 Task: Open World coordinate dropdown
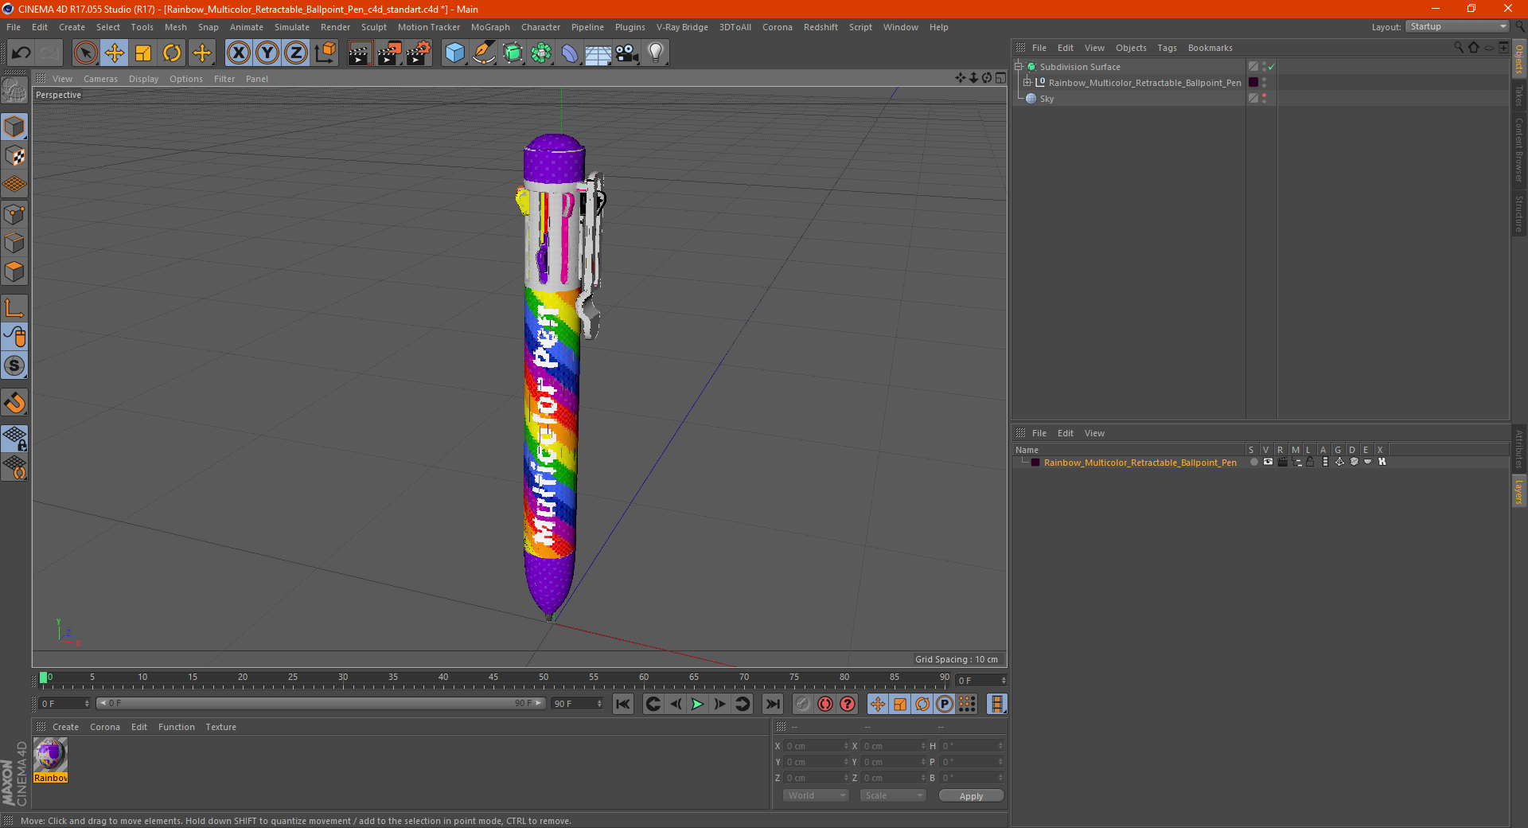[816, 795]
